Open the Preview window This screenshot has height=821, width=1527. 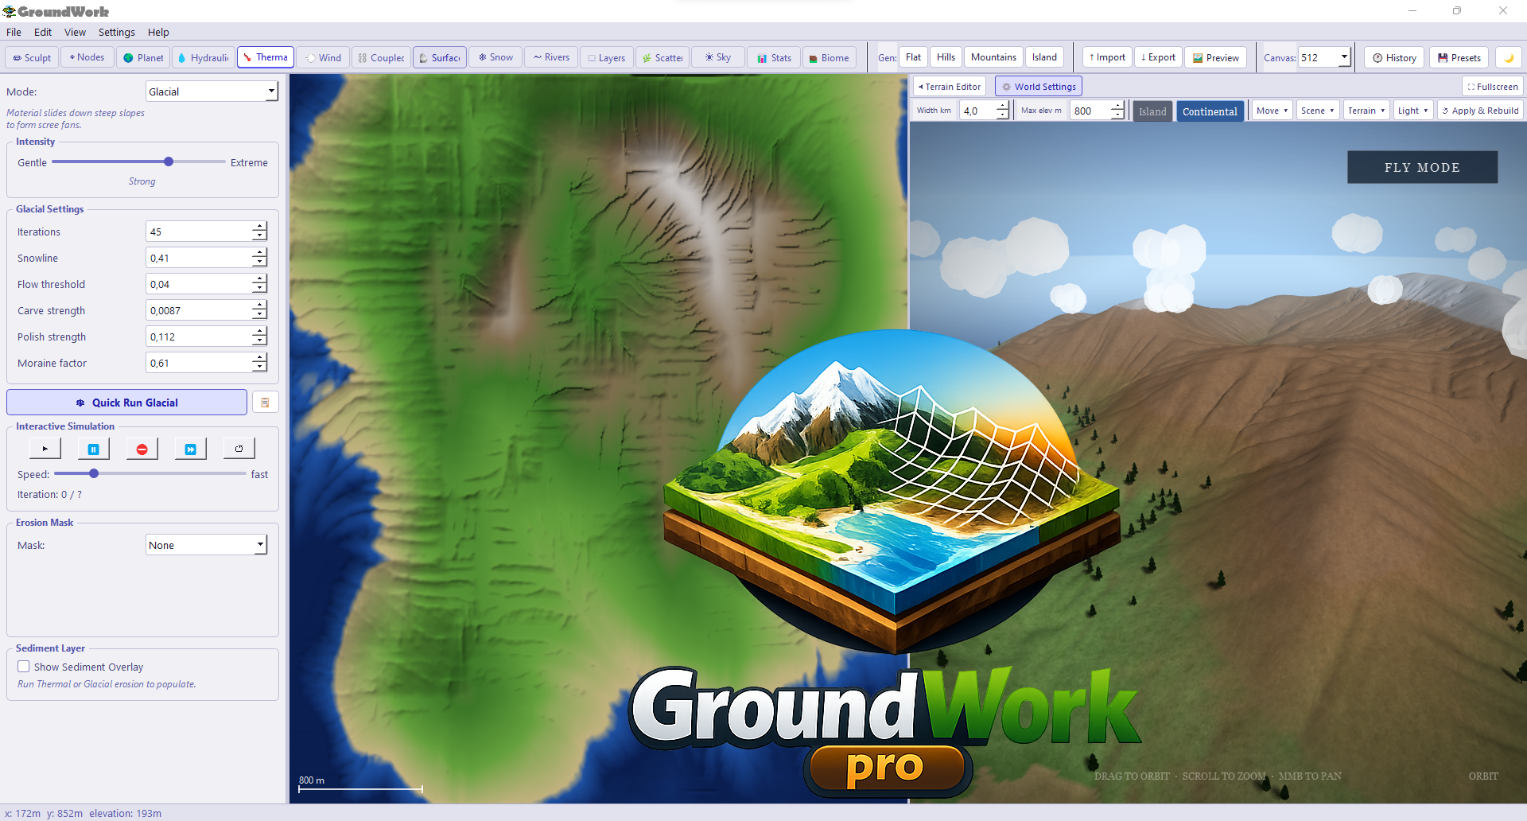(1216, 57)
